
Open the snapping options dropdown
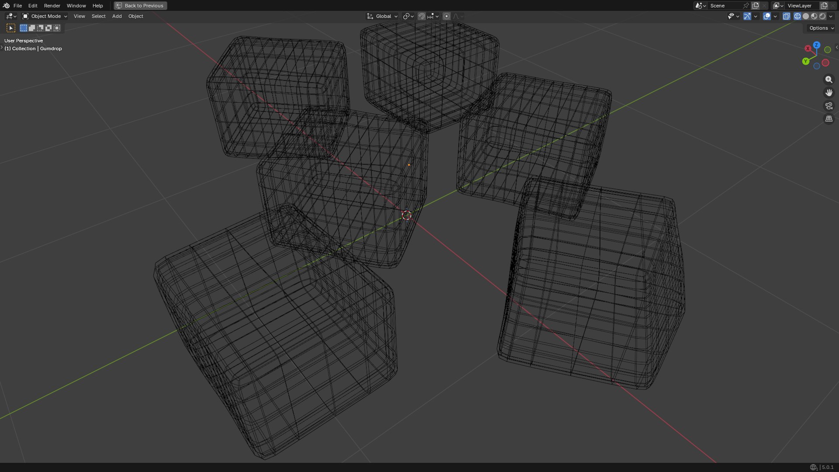coord(433,16)
